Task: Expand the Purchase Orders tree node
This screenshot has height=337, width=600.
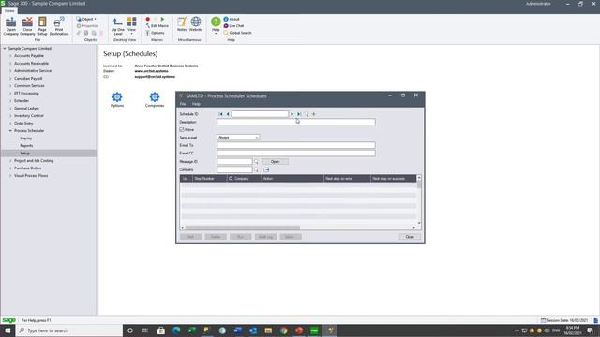Action: click(10, 168)
